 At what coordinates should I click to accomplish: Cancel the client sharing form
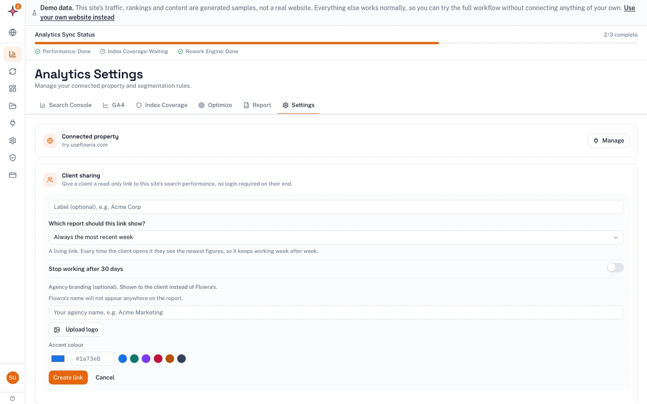click(x=105, y=377)
